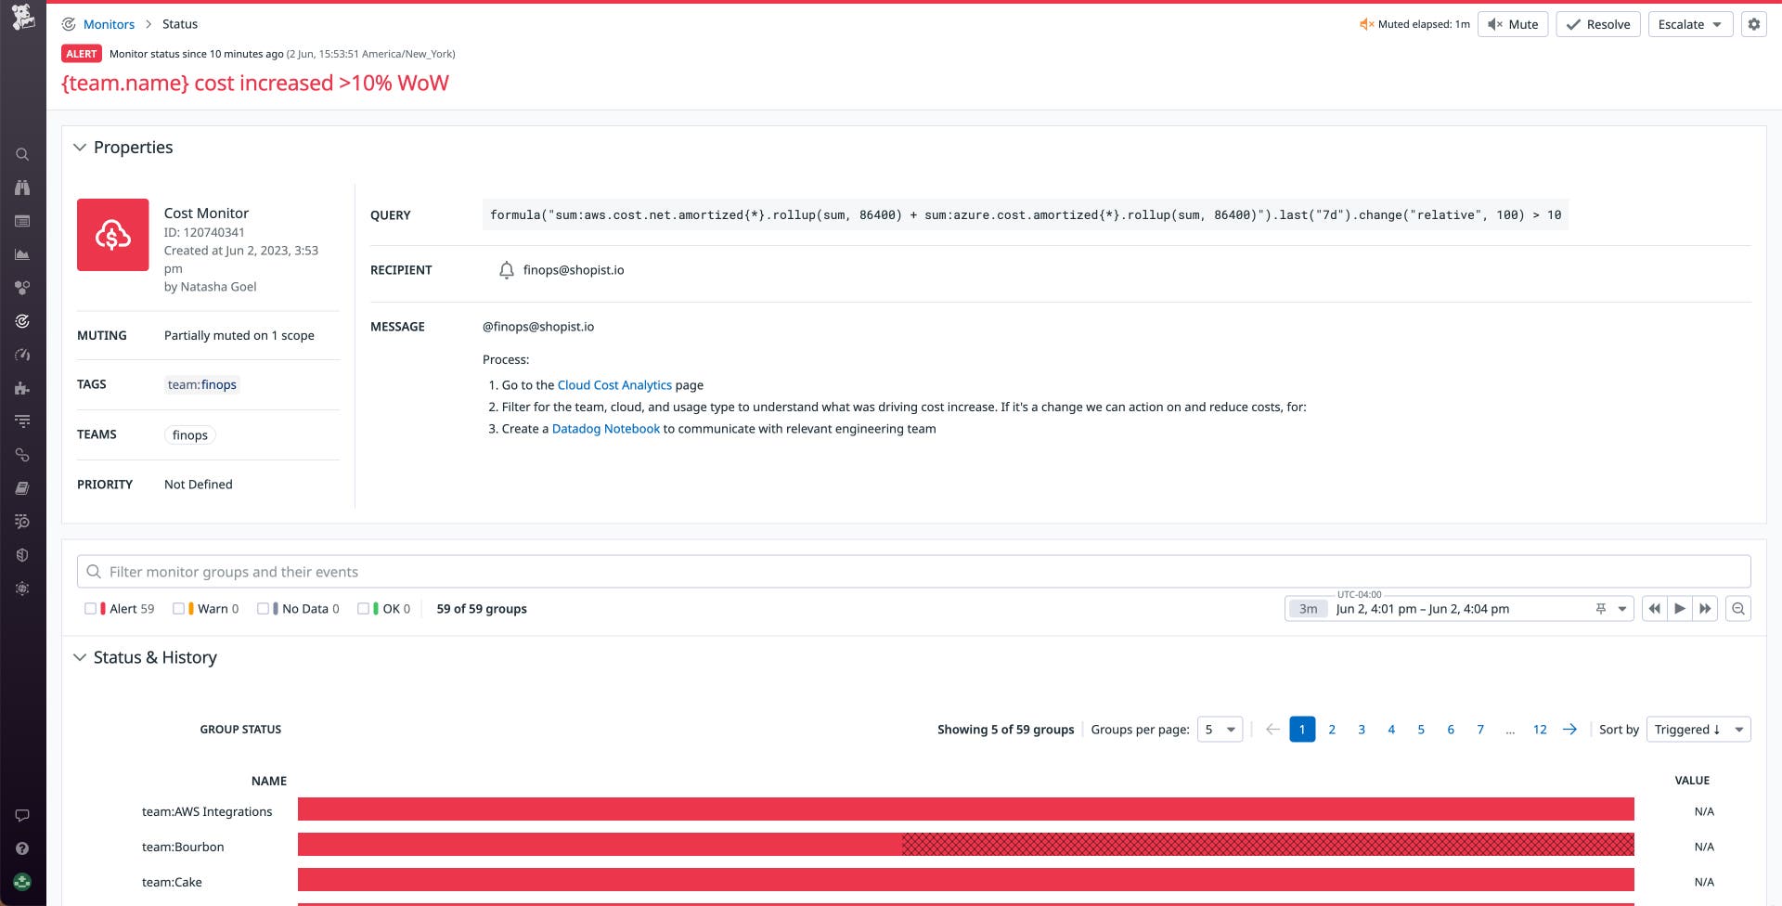Open Notebooks from the sidebar
The width and height of the screenshot is (1782, 906).
pos(22,487)
